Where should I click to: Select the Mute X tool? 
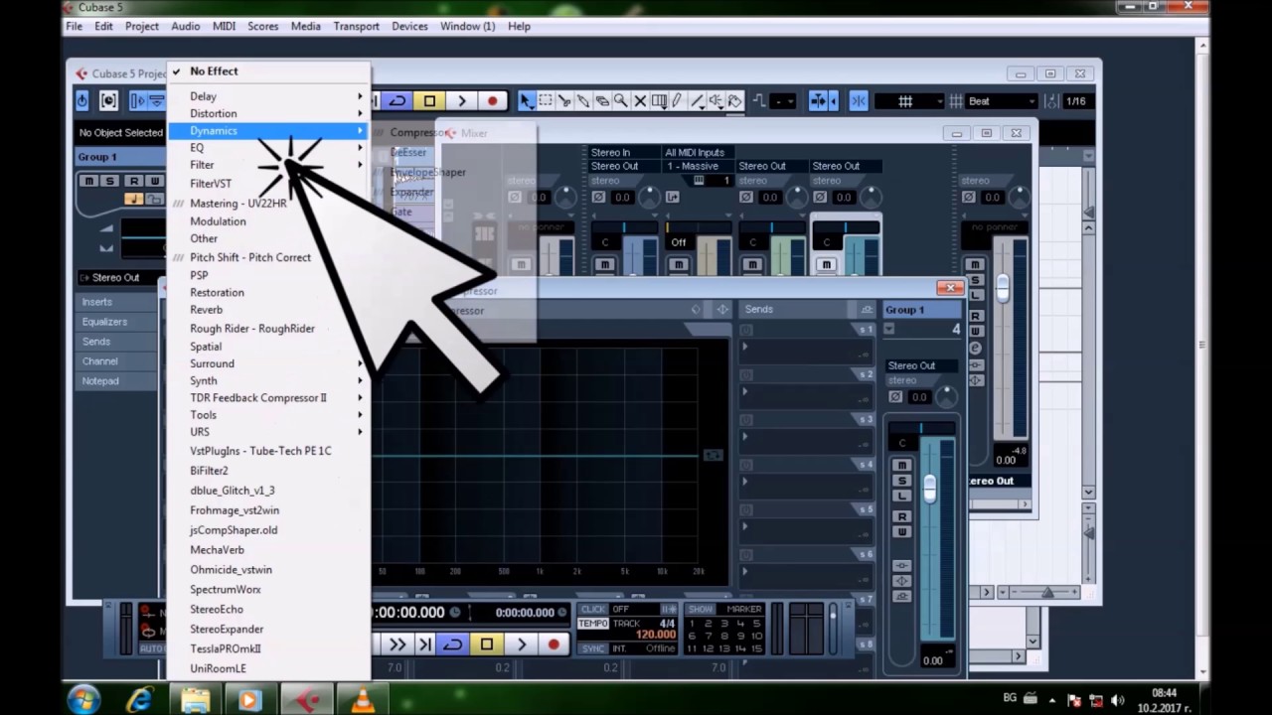(640, 100)
